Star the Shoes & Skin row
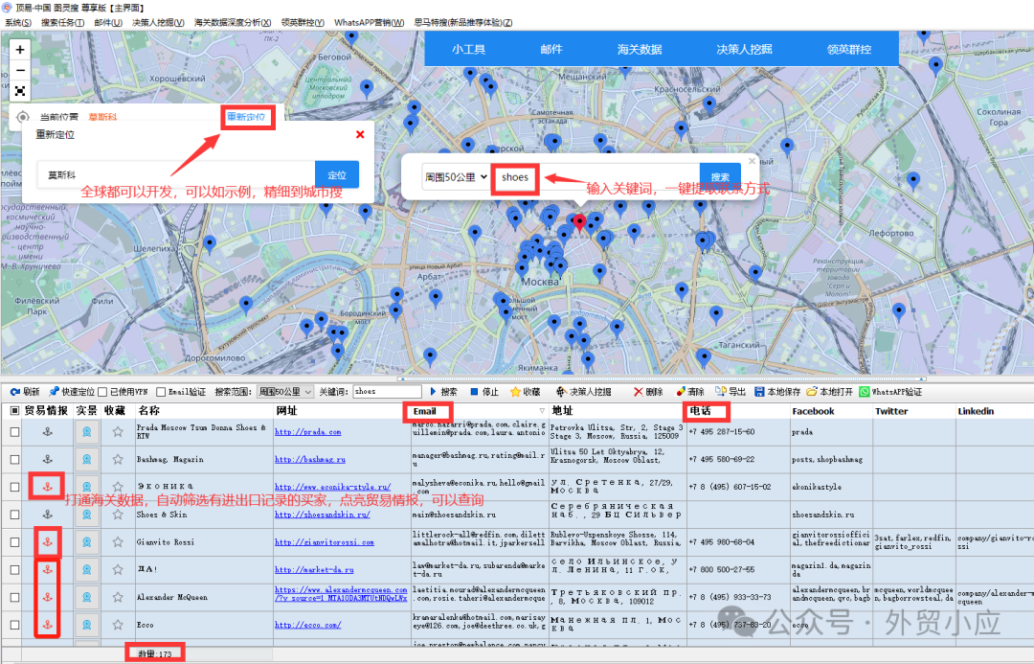Screen dimensions: 1034x664 tap(118, 515)
